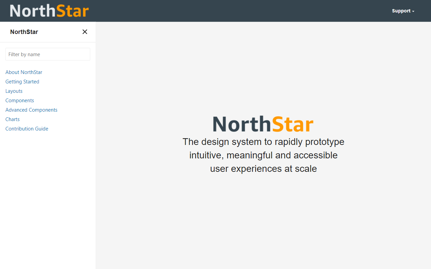This screenshot has height=269, width=431.
Task: Navigate to Getting Started
Action: pyautogui.click(x=22, y=81)
